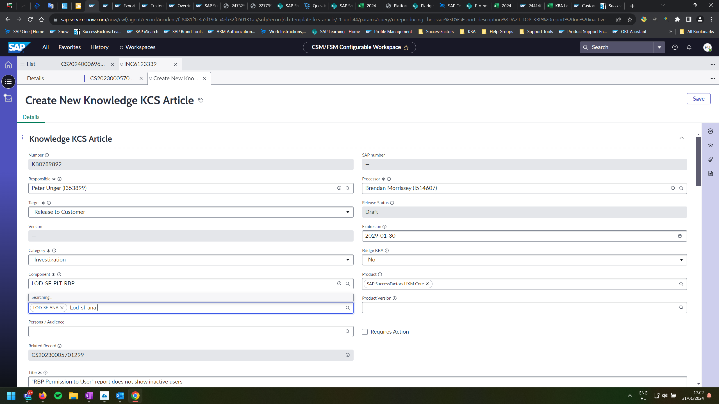The height and width of the screenshot is (404, 719).
Task: Open the SAP xSearch bookmark
Action: 143,32
